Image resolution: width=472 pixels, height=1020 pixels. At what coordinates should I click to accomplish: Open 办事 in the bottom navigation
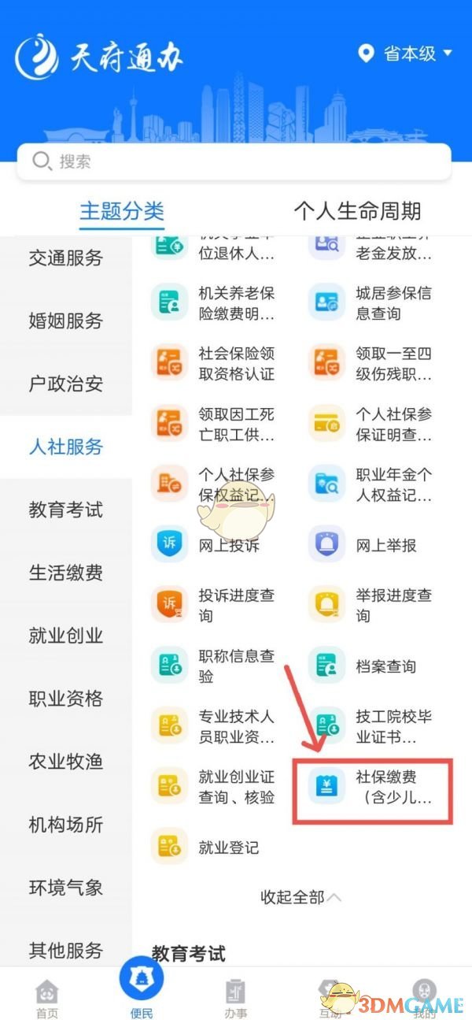[235, 998]
